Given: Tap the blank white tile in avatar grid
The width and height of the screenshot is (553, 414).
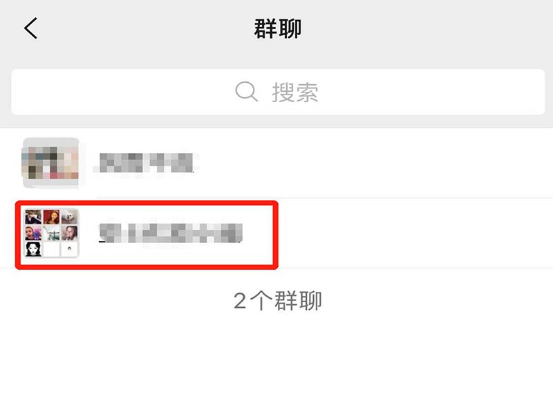Looking at the screenshot, I should pos(51,249).
